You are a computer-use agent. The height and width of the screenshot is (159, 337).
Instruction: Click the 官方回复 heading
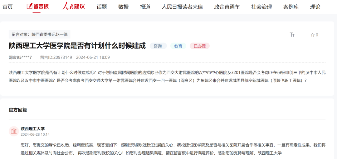click(18, 110)
